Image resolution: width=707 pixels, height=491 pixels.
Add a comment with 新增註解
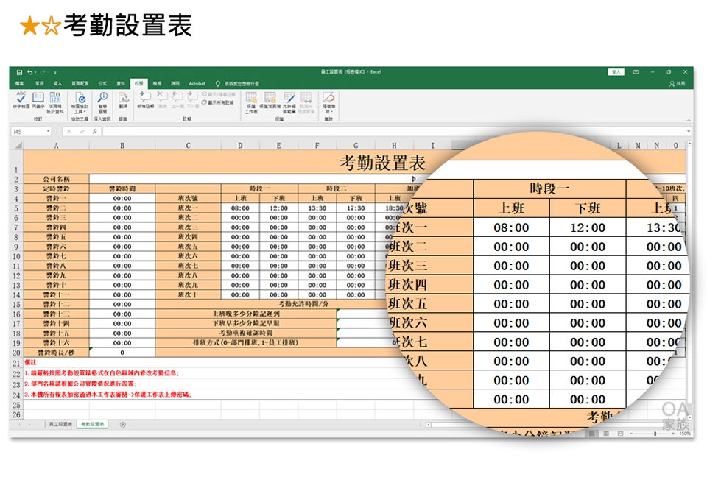[x=146, y=99]
